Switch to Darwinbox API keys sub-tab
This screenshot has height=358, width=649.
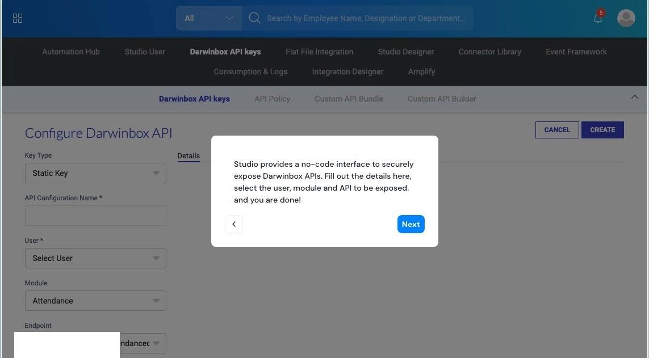point(194,99)
